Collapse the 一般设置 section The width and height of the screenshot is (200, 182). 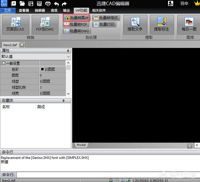tap(3, 63)
